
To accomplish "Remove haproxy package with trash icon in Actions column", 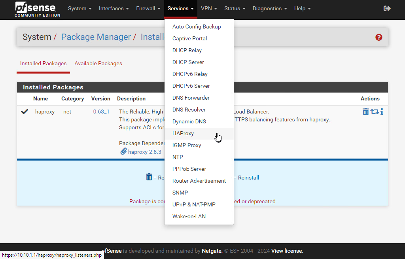I will 365,112.
